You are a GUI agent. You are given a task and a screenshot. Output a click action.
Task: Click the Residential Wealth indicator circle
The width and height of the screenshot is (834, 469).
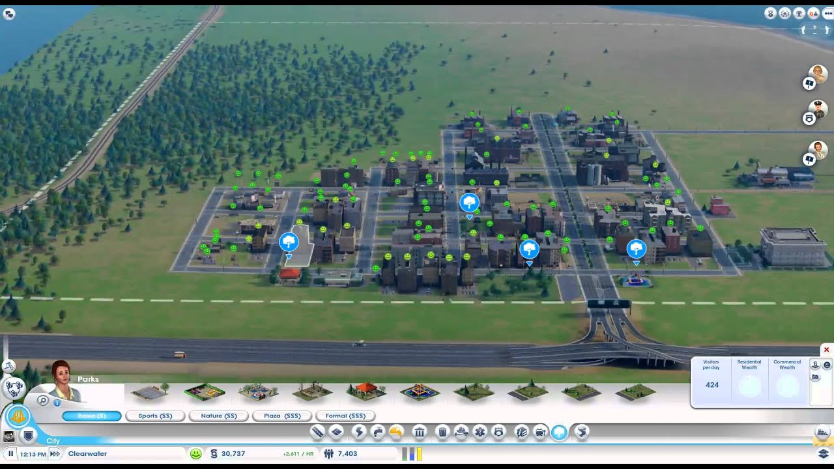[x=749, y=386]
